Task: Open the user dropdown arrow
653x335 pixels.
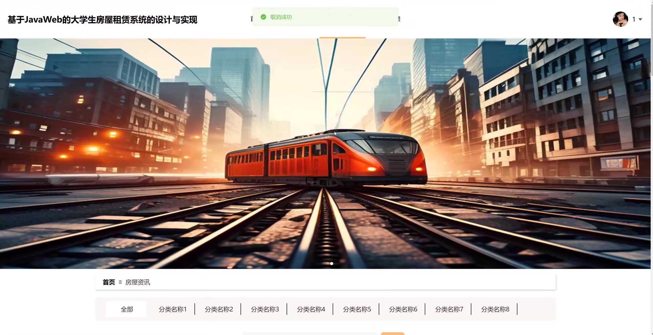Action: (640, 19)
